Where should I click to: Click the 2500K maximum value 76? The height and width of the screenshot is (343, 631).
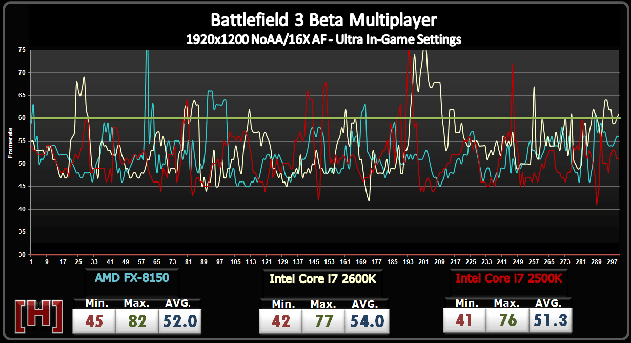[x=507, y=320]
